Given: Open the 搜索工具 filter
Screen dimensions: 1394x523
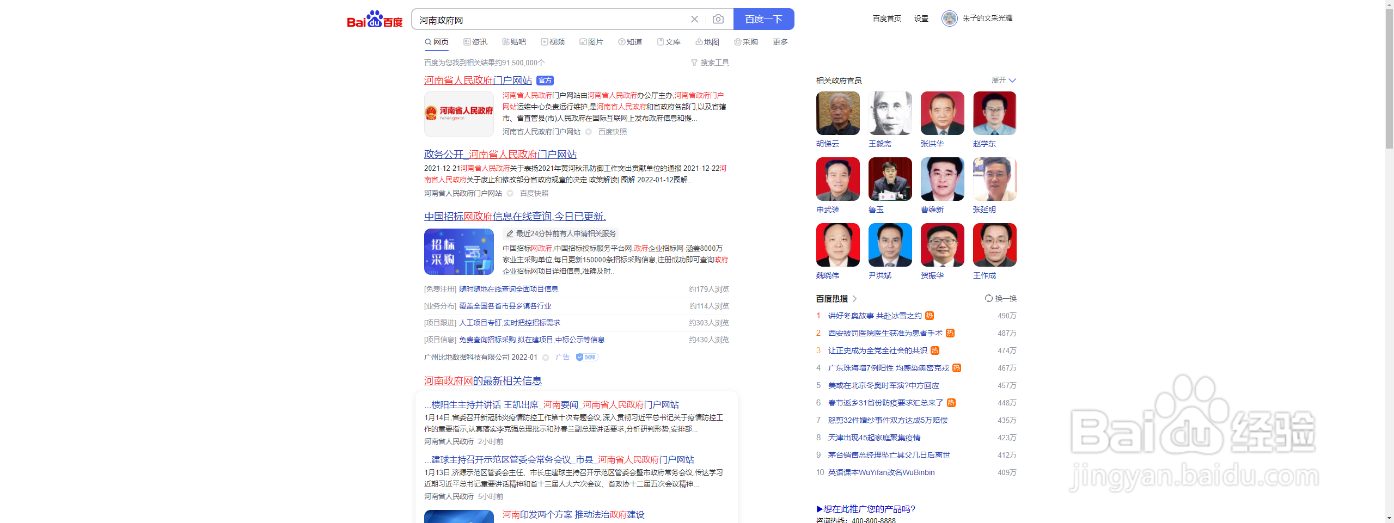Looking at the screenshot, I should coord(710,63).
